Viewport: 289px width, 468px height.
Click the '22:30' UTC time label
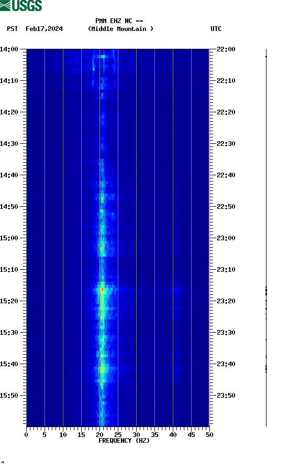(226, 144)
